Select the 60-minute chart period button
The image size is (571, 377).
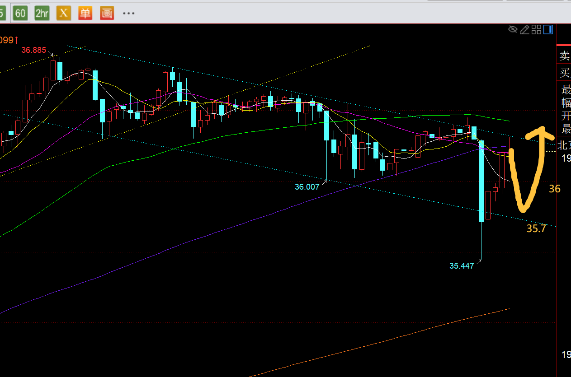click(x=20, y=13)
